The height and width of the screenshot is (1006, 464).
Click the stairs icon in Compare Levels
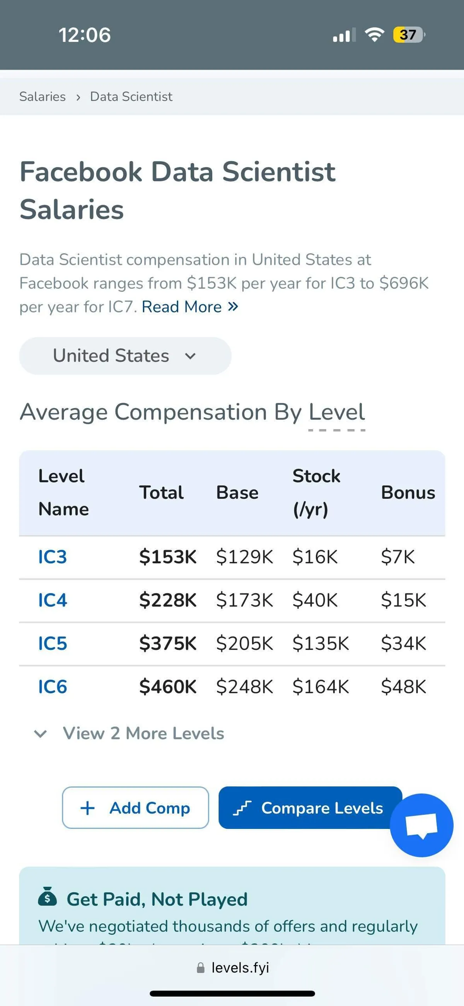point(242,808)
